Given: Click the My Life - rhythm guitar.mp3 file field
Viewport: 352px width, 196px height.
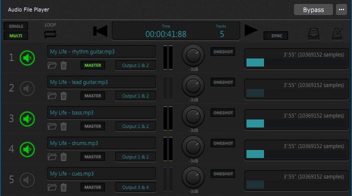Looking at the screenshot, I should [x=101, y=51].
